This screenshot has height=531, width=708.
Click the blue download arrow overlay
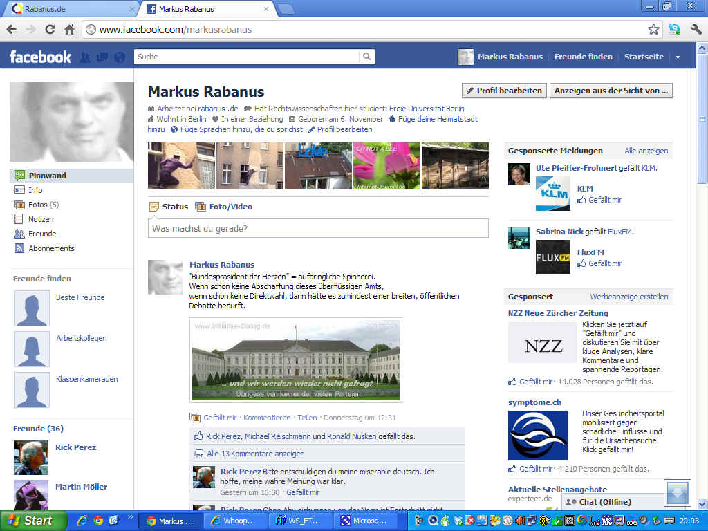click(678, 493)
